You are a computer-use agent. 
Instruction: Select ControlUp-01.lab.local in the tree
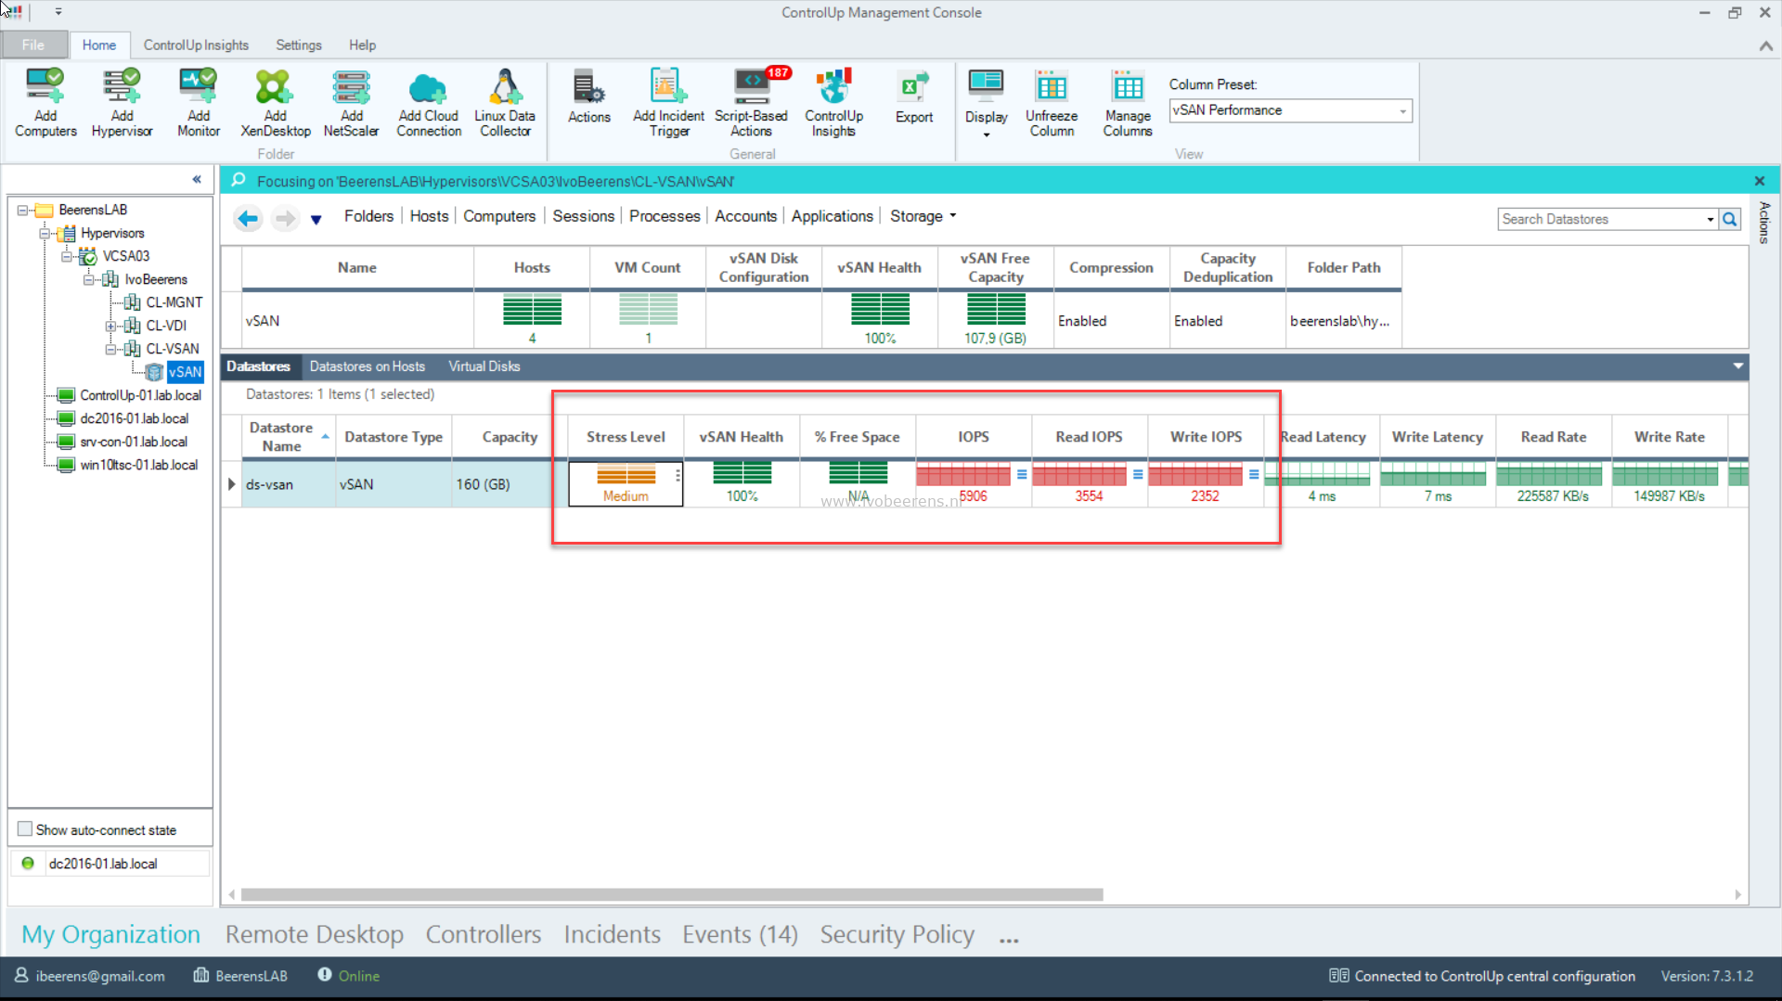[140, 395]
